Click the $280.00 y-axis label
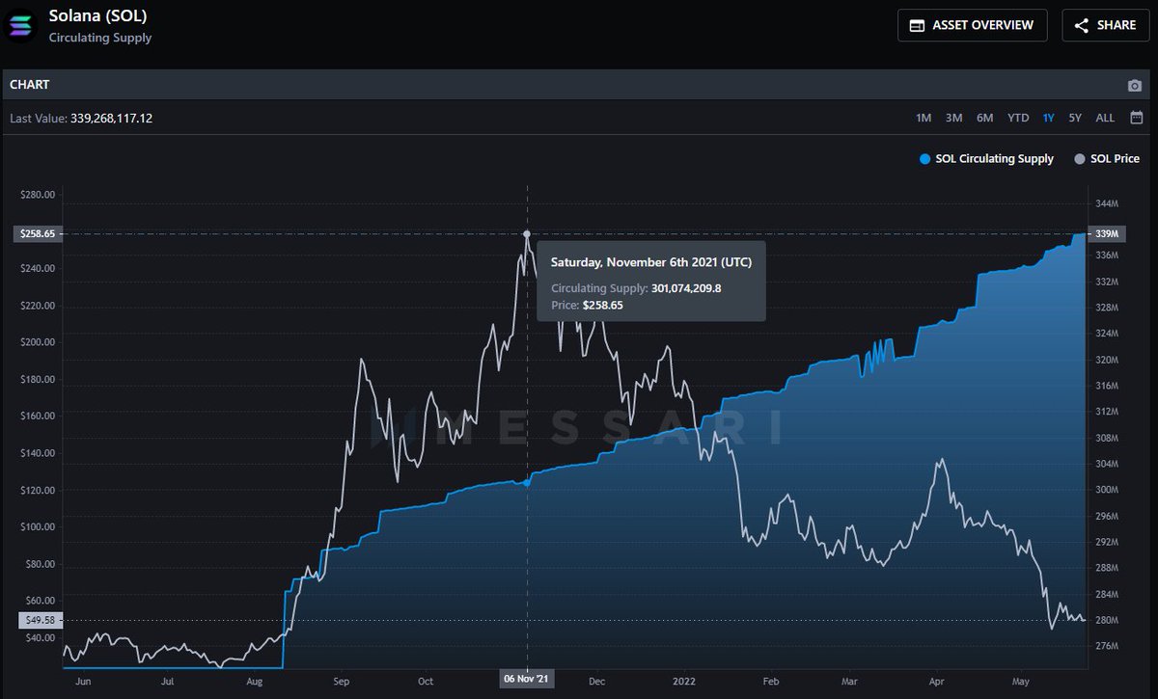 (x=37, y=195)
